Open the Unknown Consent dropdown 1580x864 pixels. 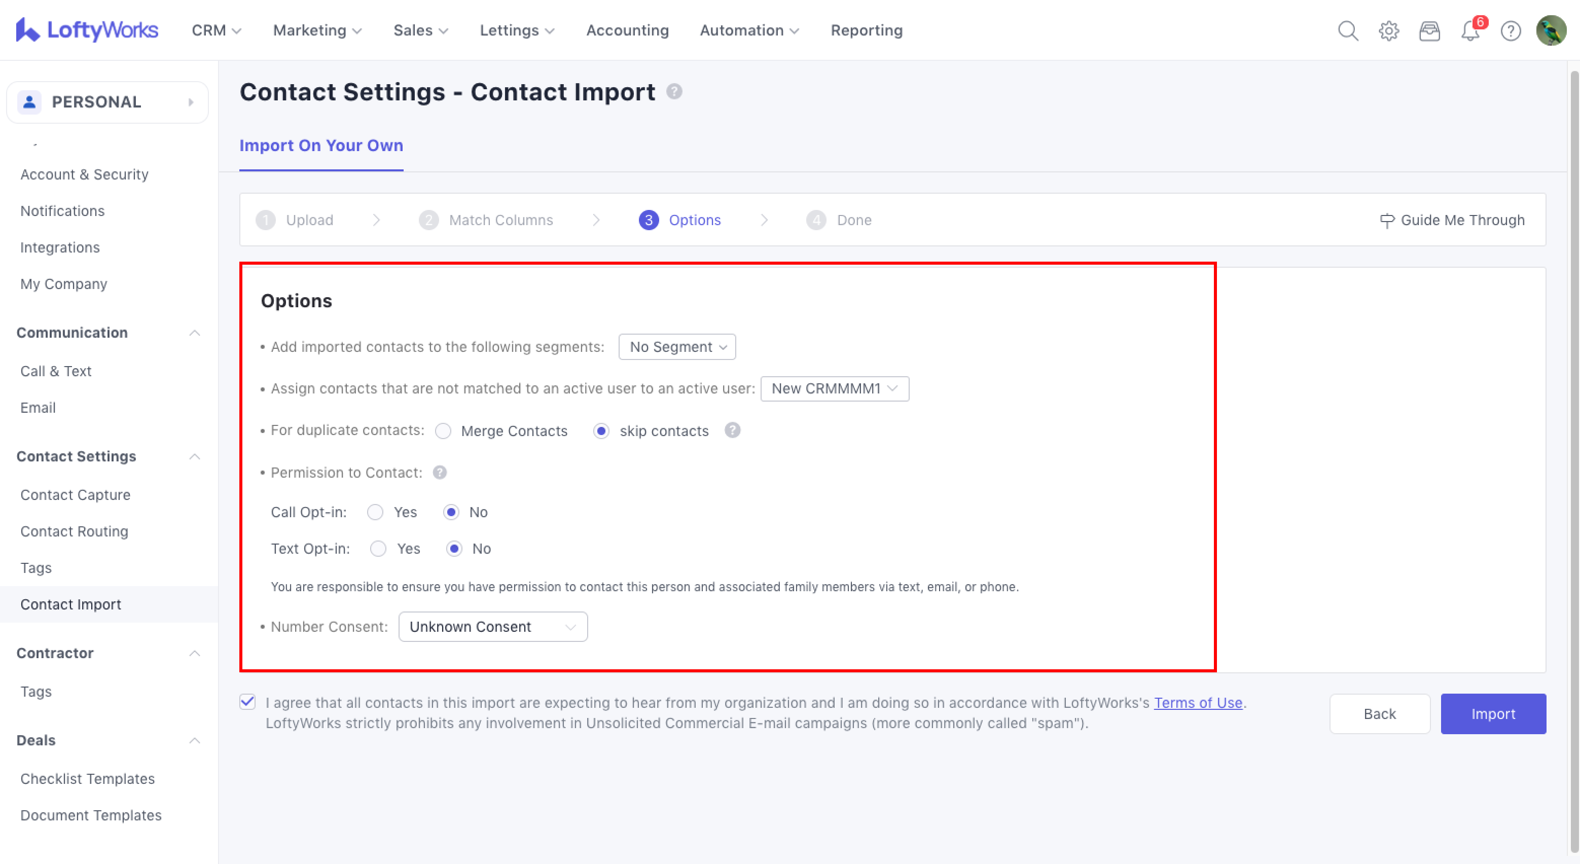coord(492,627)
